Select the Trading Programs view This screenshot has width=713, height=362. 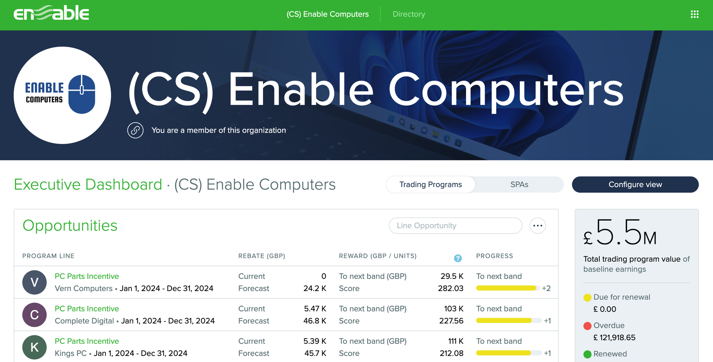point(430,184)
